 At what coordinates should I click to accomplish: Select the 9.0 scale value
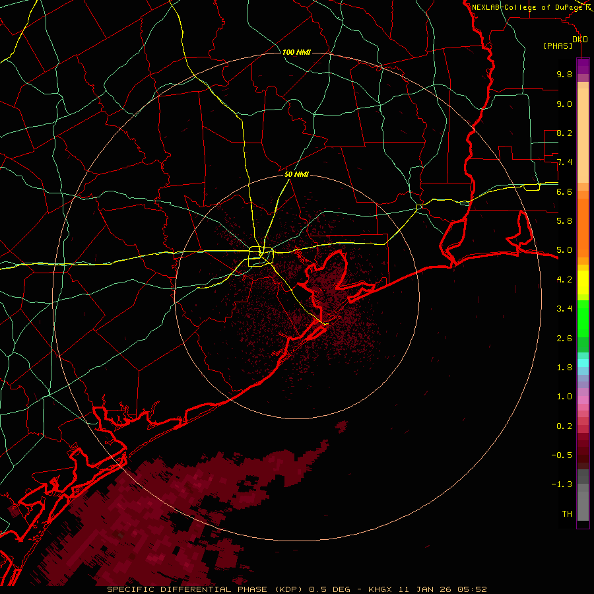(564, 104)
